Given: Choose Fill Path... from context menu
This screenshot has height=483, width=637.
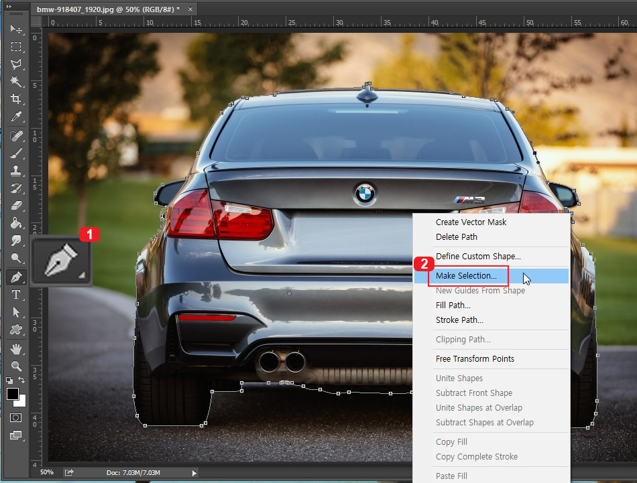Looking at the screenshot, I should tap(491, 305).
